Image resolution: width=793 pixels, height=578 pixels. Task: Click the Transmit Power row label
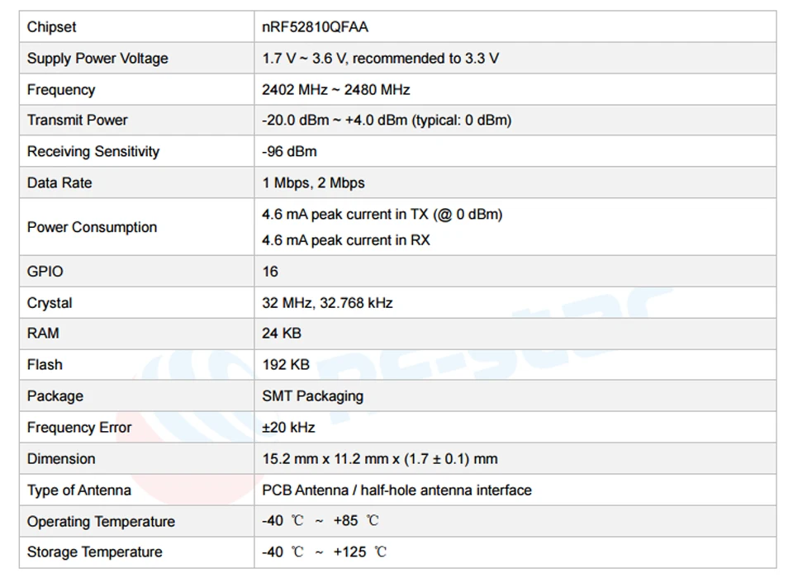pyautogui.click(x=77, y=121)
